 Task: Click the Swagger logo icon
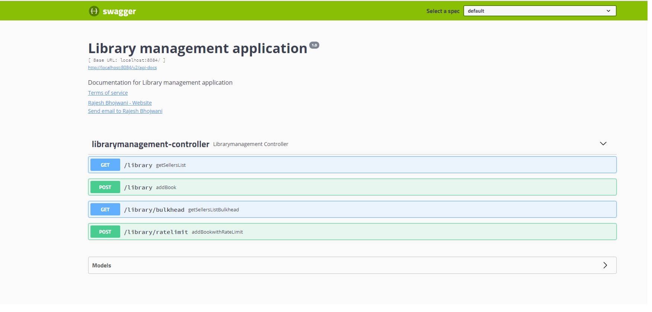pyautogui.click(x=94, y=11)
